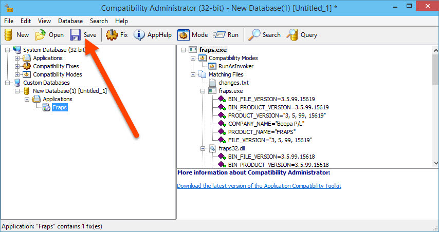Expand the Compatibility Fixes tree node
This screenshot has height=232, width=439.
point(17,66)
